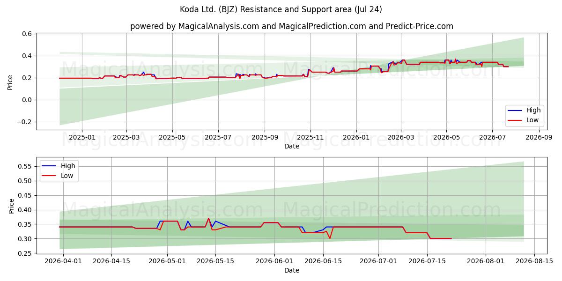The width and height of the screenshot is (562, 281).
Task: Click the '0.30' y-axis tick on lower chart
Action: pyautogui.click(x=25, y=239)
